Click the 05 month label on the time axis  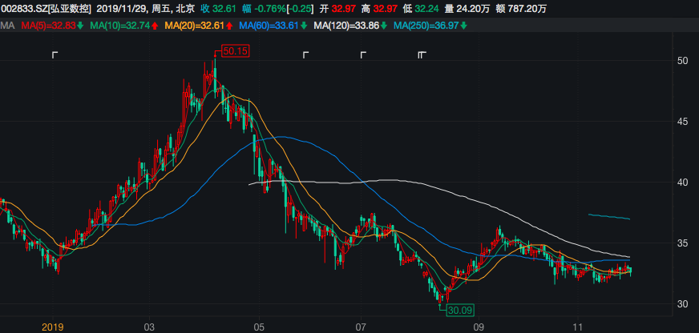click(259, 327)
